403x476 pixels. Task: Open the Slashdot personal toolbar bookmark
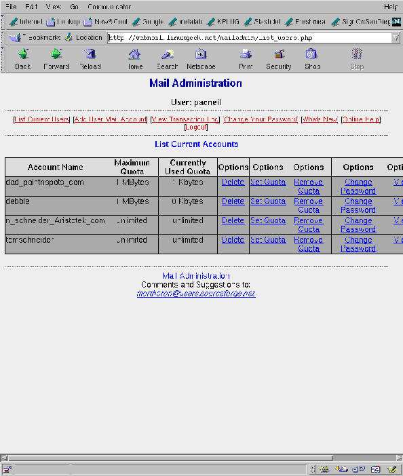coord(263,22)
